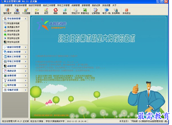Click status bar text 学校/大拇指测试中学

pos(55,121)
